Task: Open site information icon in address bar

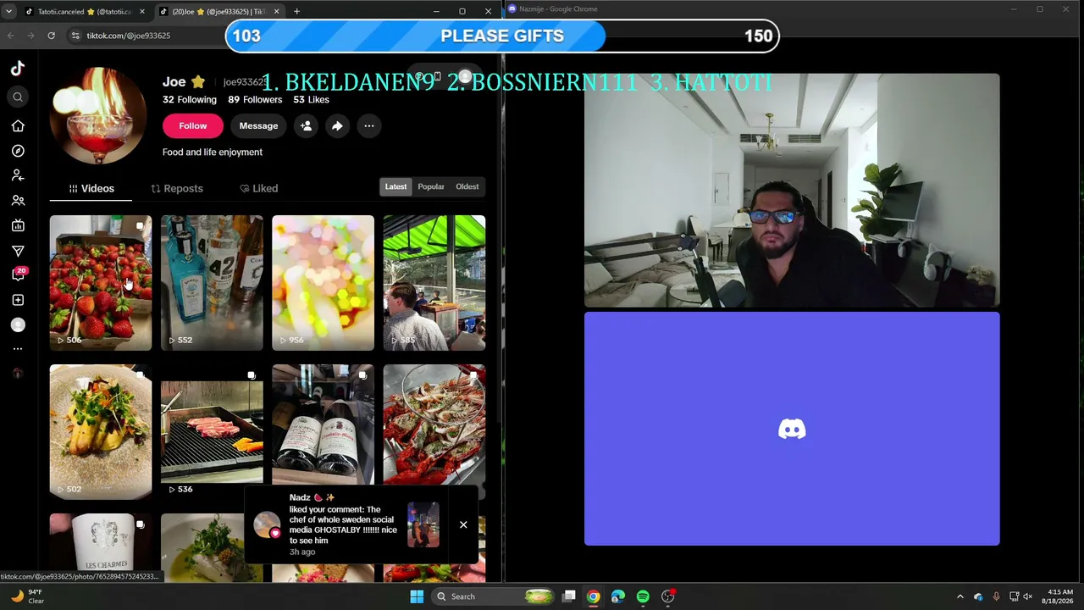Action: 75,36
